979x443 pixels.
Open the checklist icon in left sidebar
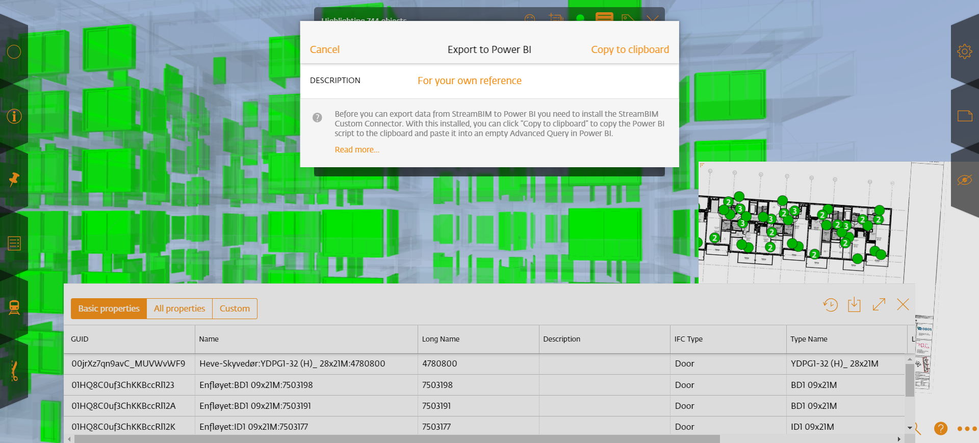point(14,244)
